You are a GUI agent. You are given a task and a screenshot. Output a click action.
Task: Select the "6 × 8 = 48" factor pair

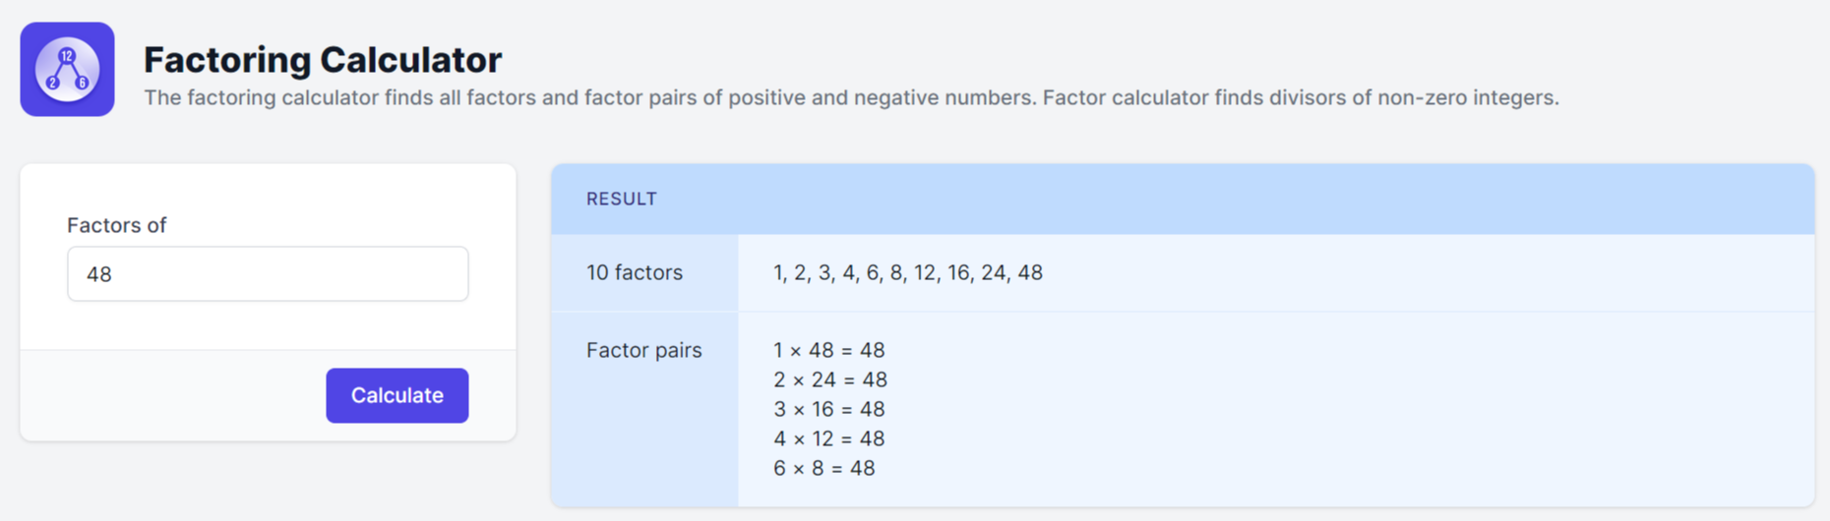(x=823, y=468)
